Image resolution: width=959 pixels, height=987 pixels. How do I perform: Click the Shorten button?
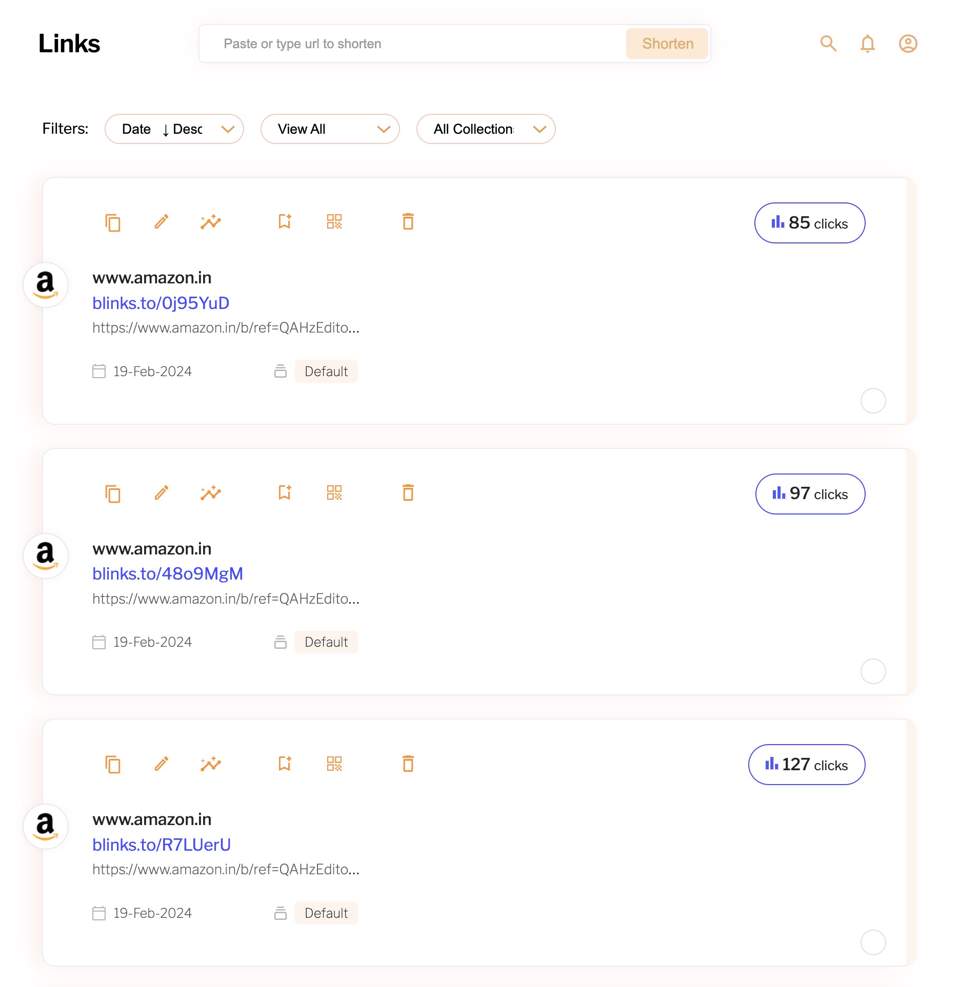[x=667, y=44]
